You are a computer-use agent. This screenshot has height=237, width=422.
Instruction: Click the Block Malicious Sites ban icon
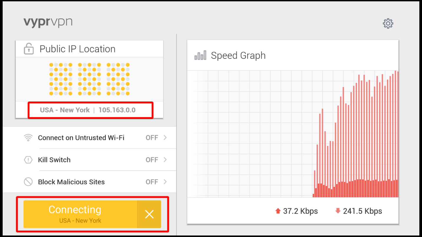[x=28, y=182]
